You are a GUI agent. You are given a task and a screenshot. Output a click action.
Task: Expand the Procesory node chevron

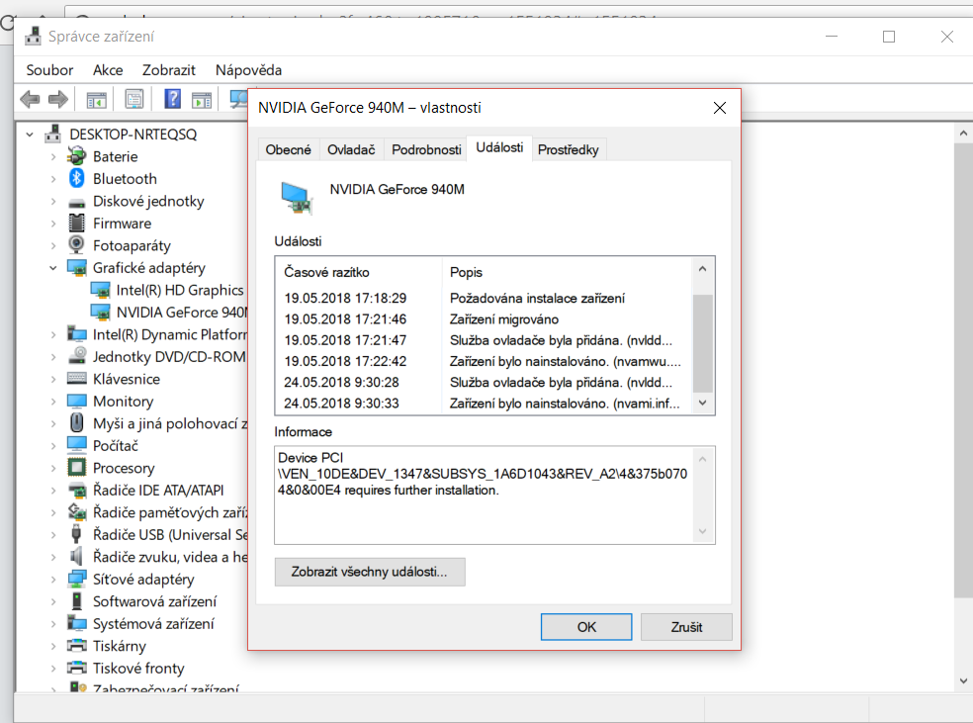(x=53, y=467)
